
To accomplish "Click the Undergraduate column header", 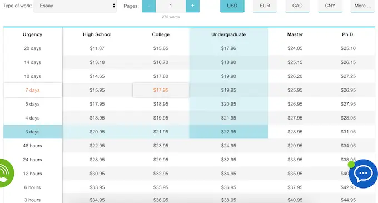I will (x=228, y=34).
